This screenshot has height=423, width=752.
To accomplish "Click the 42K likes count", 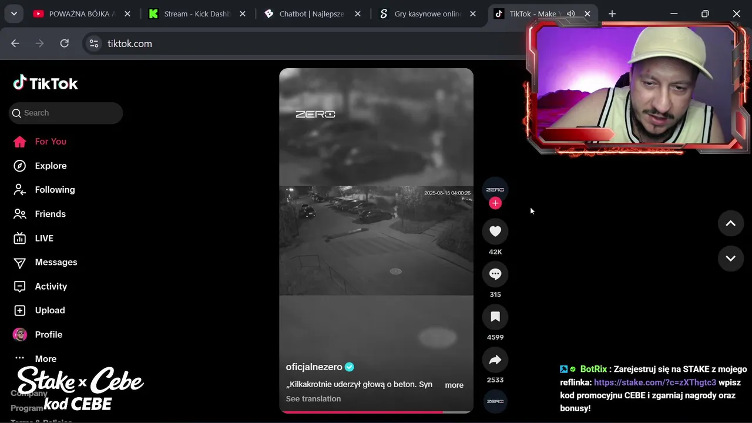I will (x=495, y=252).
